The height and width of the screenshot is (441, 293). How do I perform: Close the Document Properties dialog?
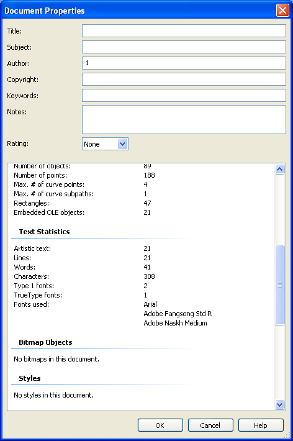(x=282, y=11)
